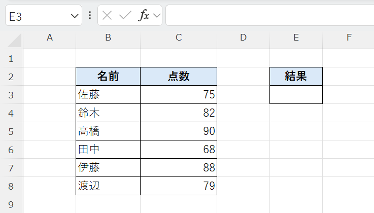Select row 8 header
Image resolution: width=374 pixels, height=213 pixels.
pyautogui.click(x=11, y=186)
